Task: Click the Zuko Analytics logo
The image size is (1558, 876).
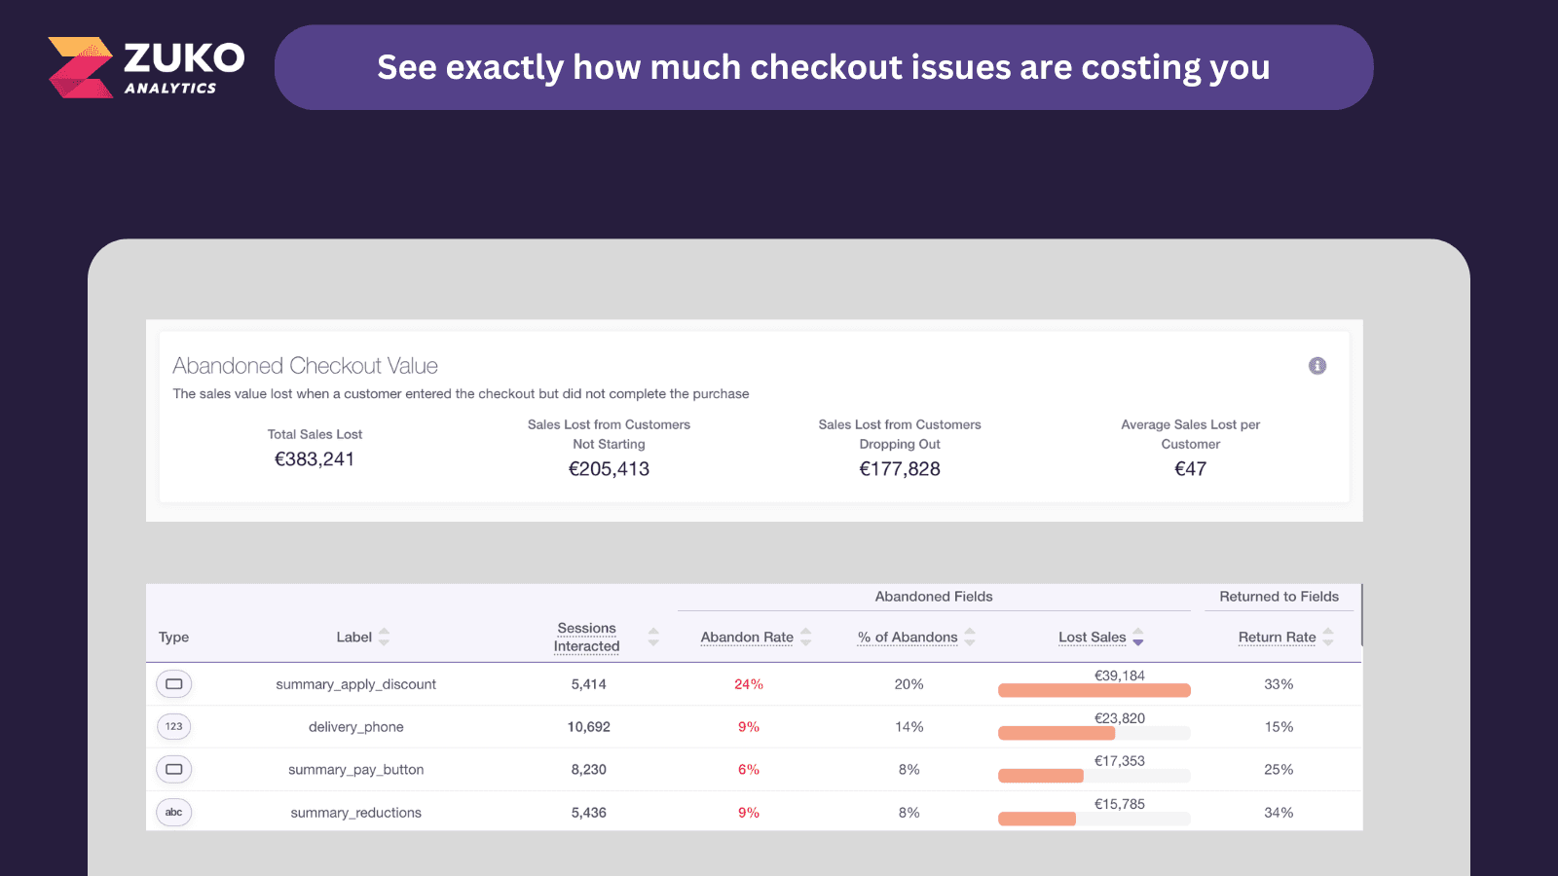Action: pos(146,67)
